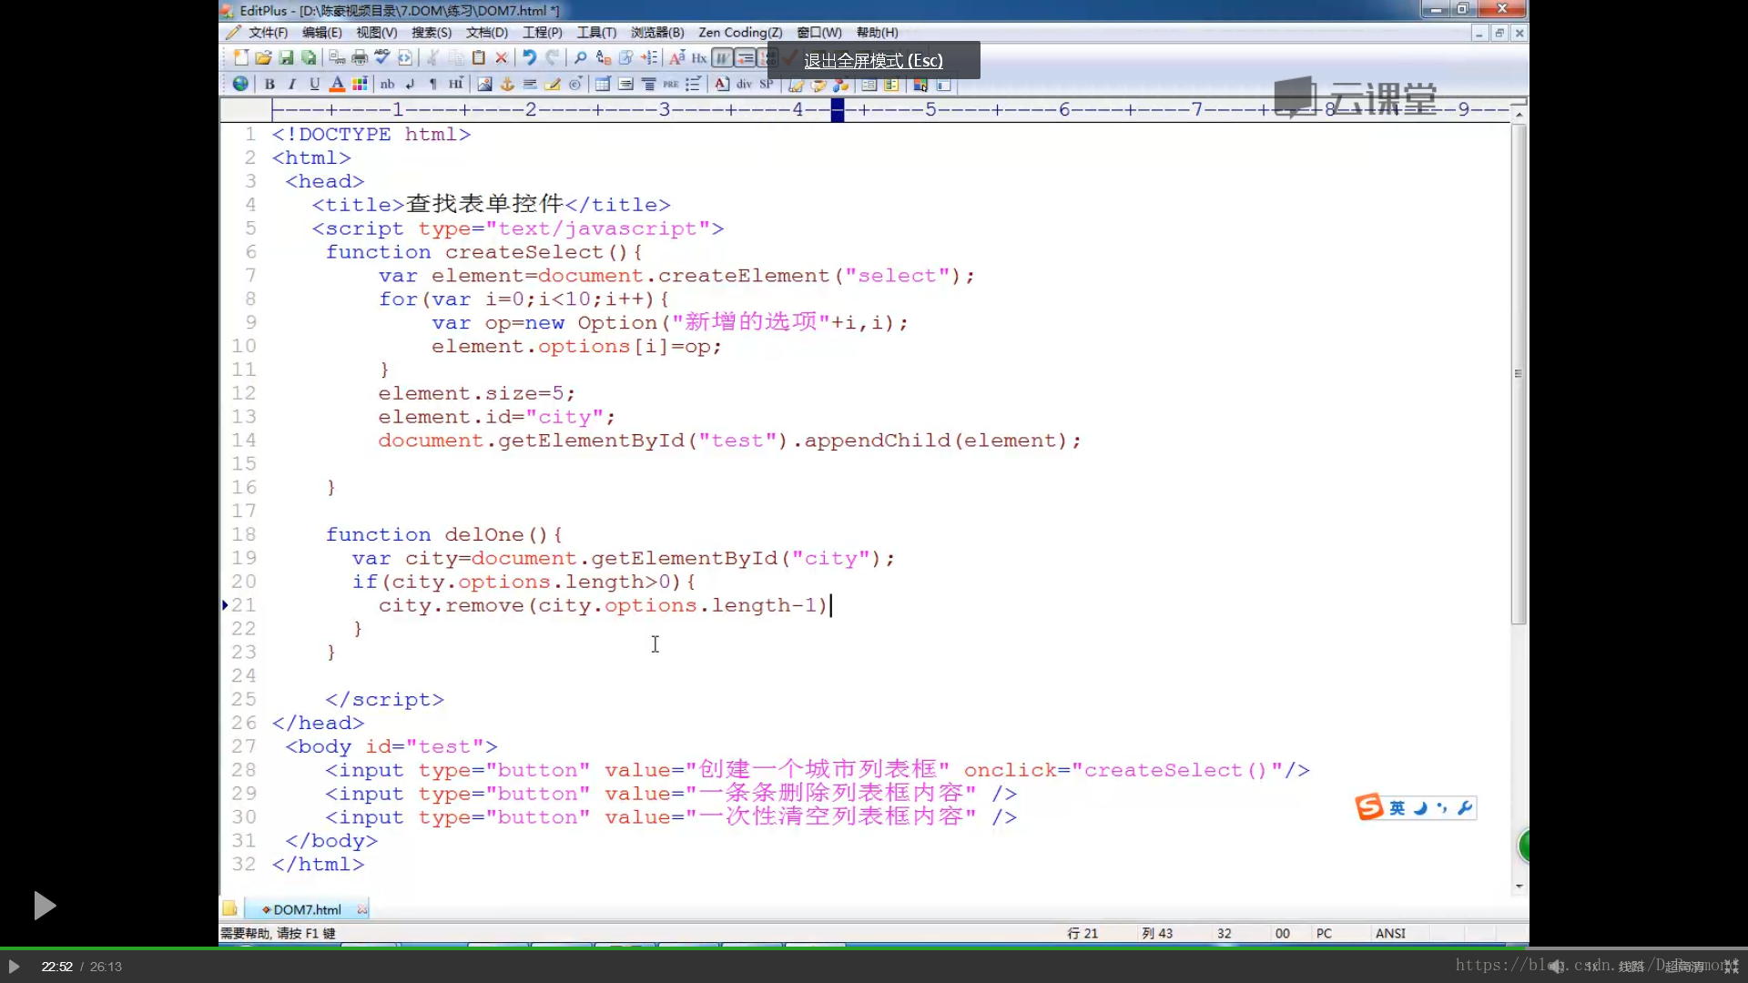Insert an image tag with the picture icon
Image resolution: width=1748 pixels, height=983 pixels.
pos(484,84)
